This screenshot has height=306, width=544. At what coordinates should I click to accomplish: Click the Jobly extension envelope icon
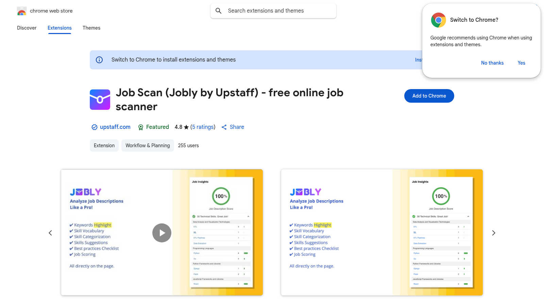(x=100, y=100)
